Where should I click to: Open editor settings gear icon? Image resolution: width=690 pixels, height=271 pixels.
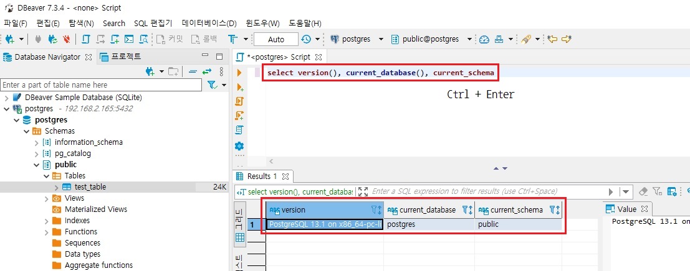[240, 146]
